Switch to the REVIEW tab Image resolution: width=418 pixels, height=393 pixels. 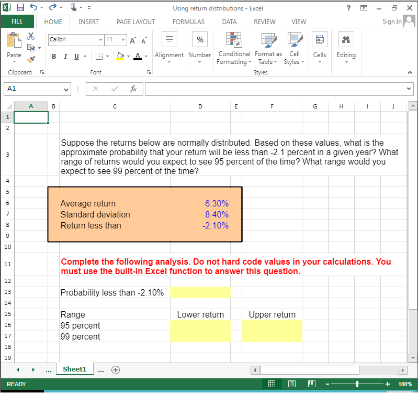pos(264,22)
